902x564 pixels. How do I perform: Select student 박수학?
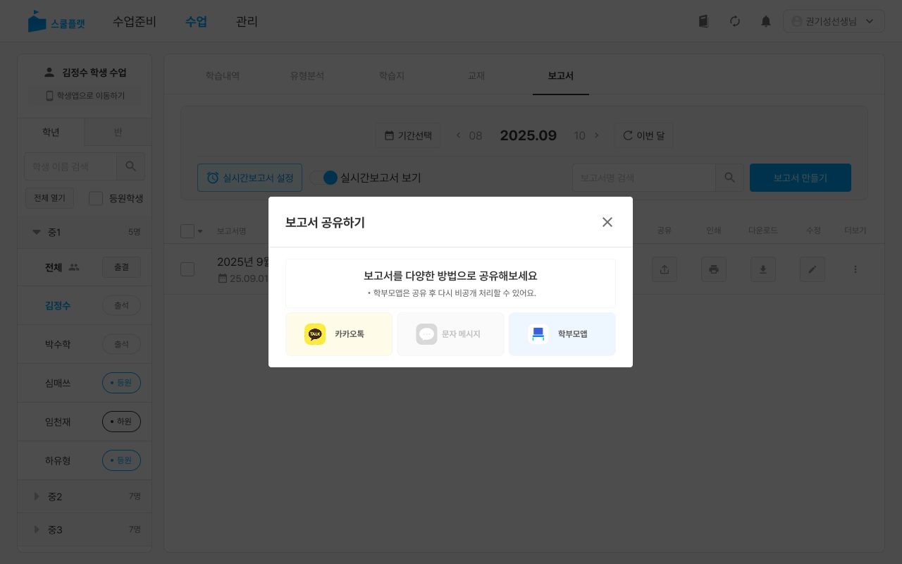click(x=58, y=344)
